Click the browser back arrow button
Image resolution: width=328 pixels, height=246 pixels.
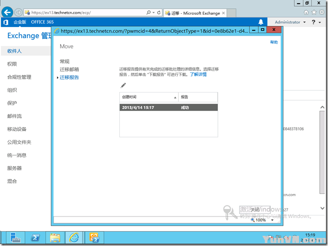pyautogui.click(x=7, y=13)
